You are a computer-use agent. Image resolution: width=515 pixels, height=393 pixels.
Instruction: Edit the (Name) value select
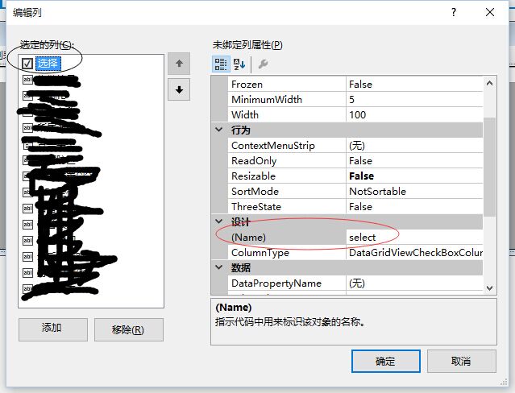(x=414, y=237)
